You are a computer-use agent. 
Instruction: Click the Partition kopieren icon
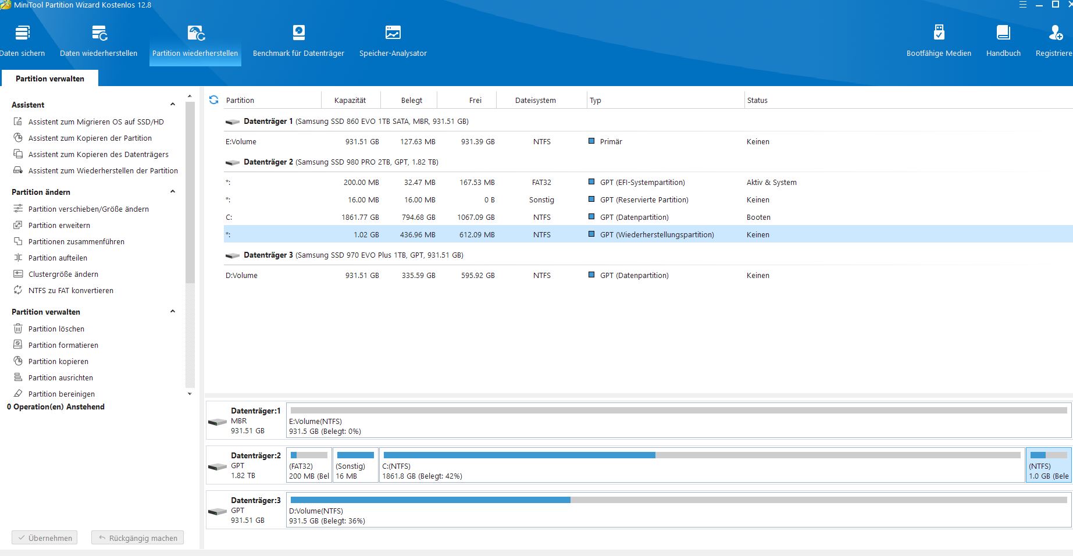pos(18,361)
